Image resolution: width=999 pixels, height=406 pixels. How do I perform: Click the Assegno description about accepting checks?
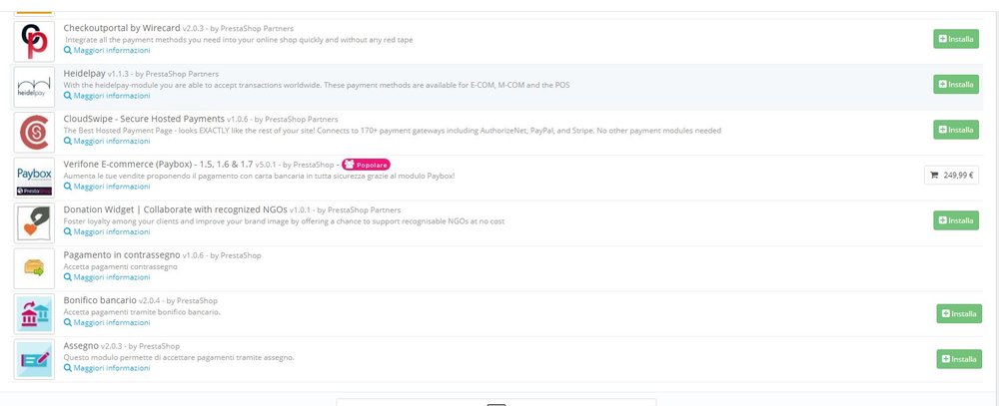pyautogui.click(x=179, y=358)
